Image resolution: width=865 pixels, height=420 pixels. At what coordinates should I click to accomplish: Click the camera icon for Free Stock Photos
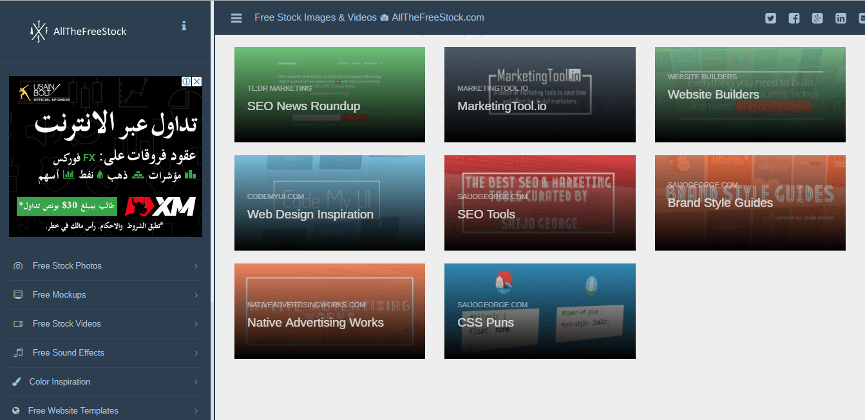tap(18, 266)
